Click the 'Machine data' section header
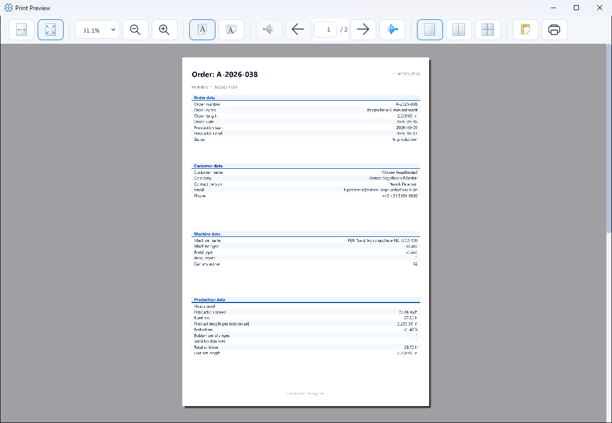The image size is (612, 423). point(207,234)
